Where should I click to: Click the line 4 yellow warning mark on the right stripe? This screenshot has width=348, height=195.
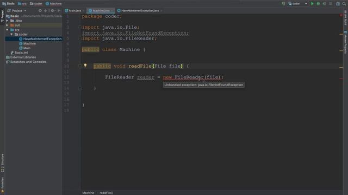(x=341, y=34)
